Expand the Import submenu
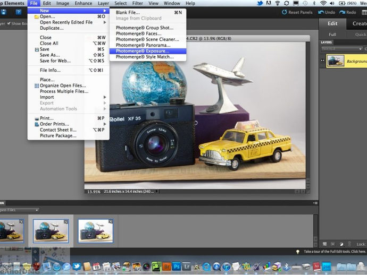This screenshot has height=275, width=367. pyautogui.click(x=68, y=97)
